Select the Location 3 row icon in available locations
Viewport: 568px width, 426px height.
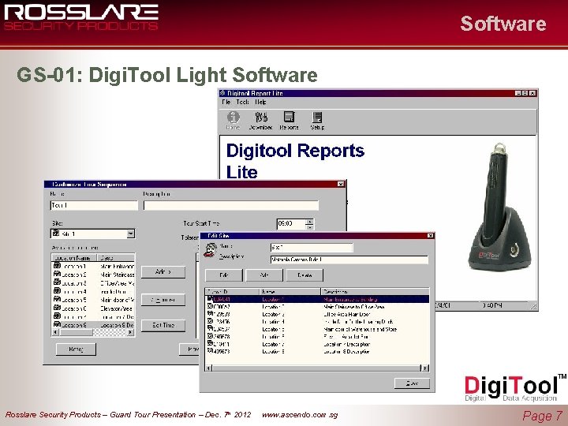[x=57, y=282]
